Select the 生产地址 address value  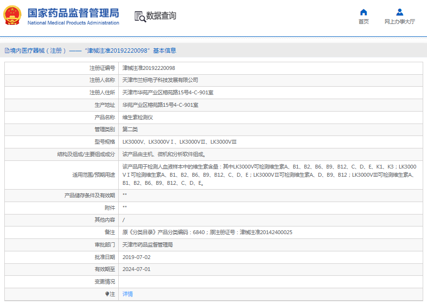coord(160,105)
